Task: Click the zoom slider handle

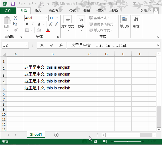Action: coord(127,141)
